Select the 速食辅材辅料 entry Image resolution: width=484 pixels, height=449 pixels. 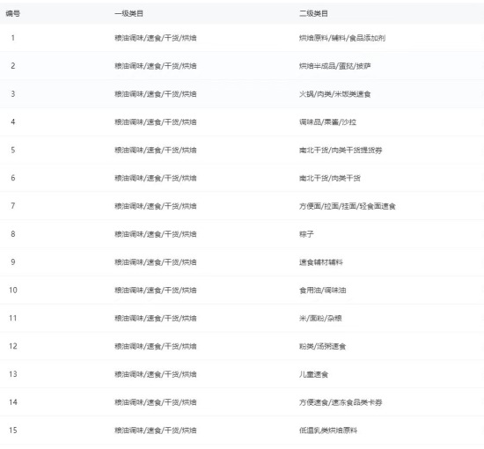(320, 262)
